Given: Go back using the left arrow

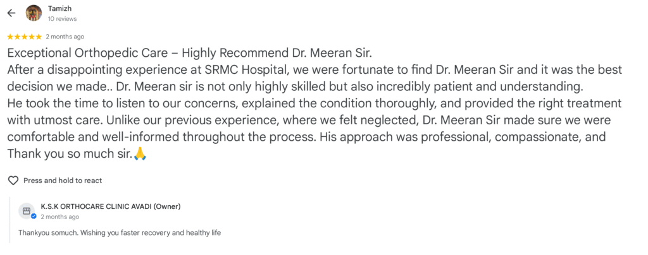Looking at the screenshot, I should pos(11,13).
